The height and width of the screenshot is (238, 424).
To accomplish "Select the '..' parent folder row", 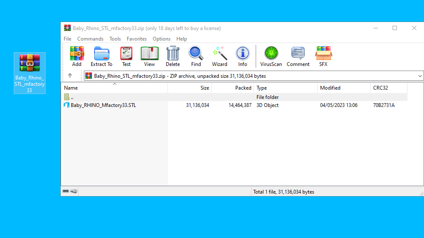I will (x=234, y=97).
